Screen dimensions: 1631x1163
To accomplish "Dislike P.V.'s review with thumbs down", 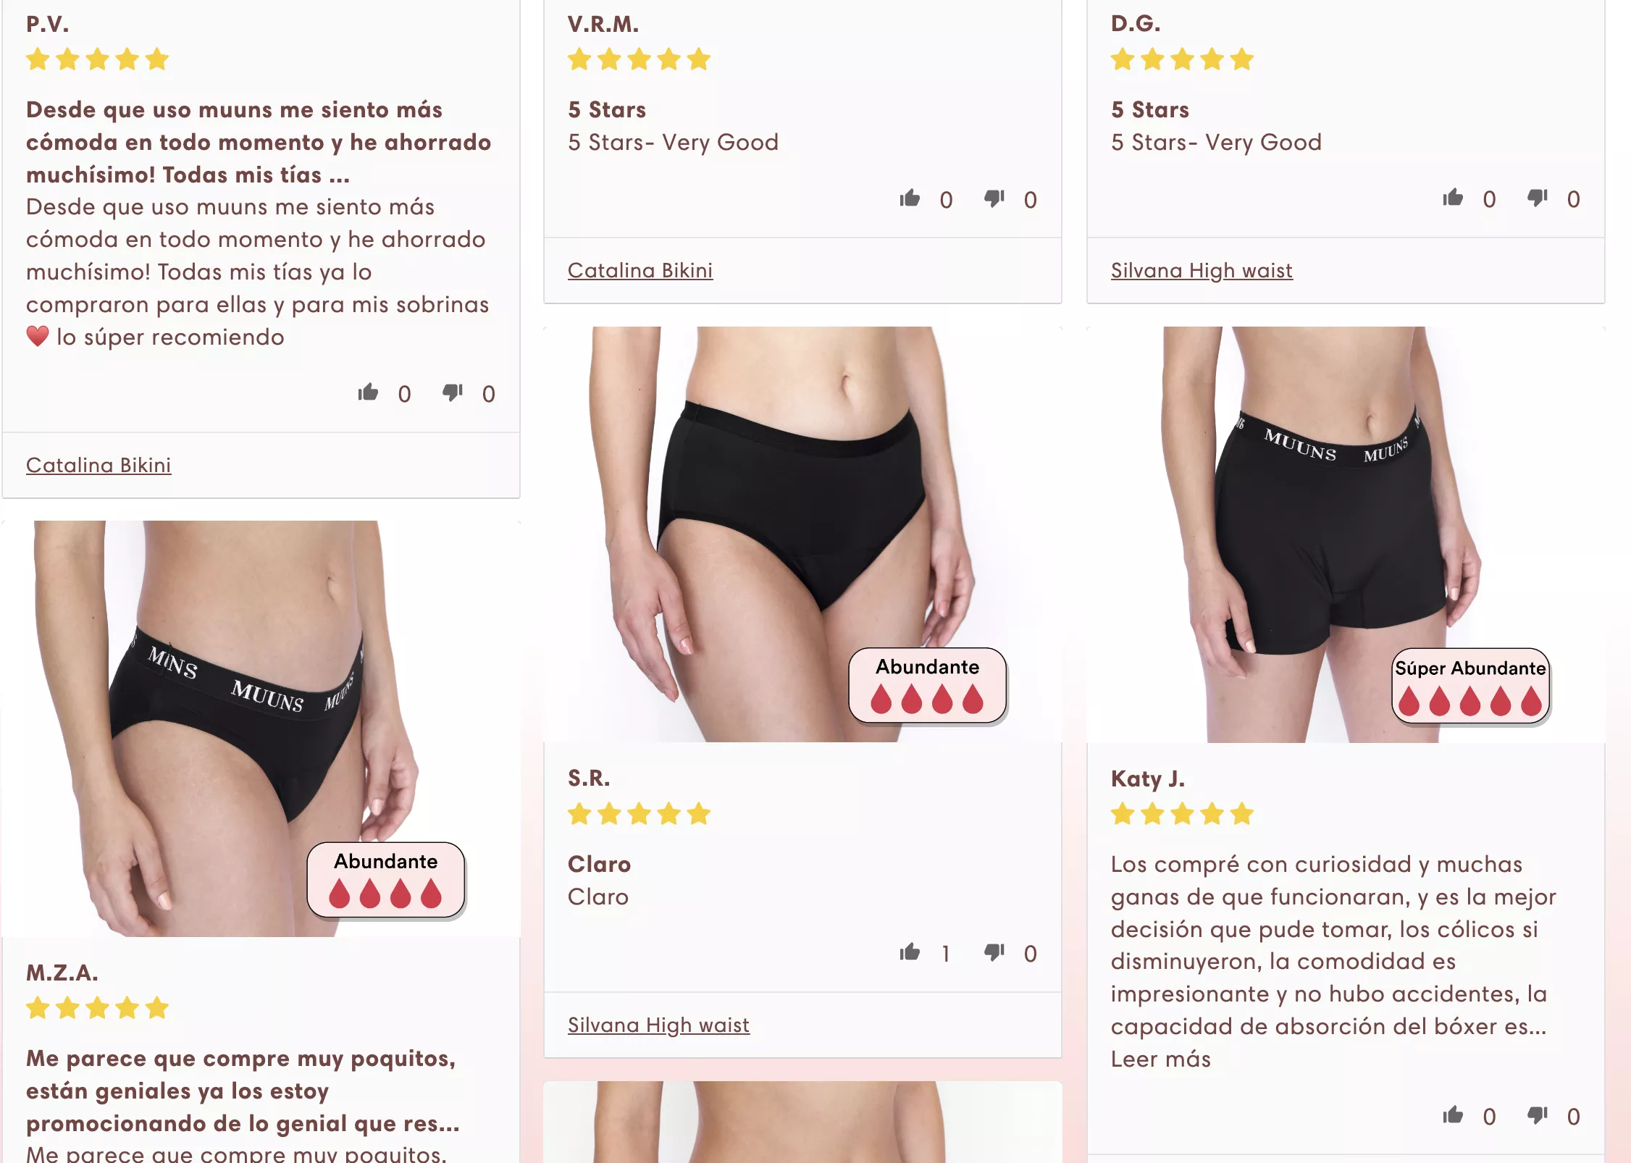I will point(453,392).
